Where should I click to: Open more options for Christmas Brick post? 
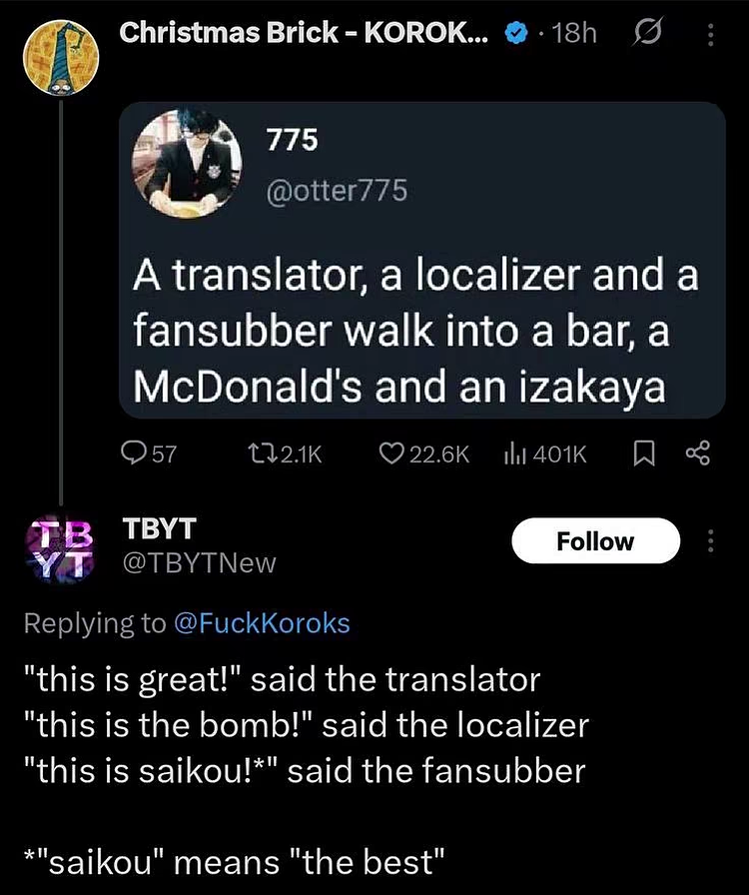click(711, 35)
